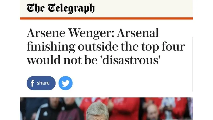Click the cream masthead header background

pyautogui.click(x=144, y=8)
